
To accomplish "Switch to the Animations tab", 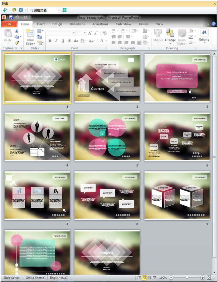I will [x=100, y=24].
